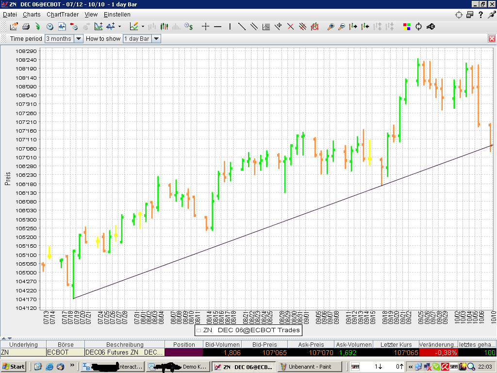
Task: Click the zoom in magnifier icon
Action: (x=331, y=27)
